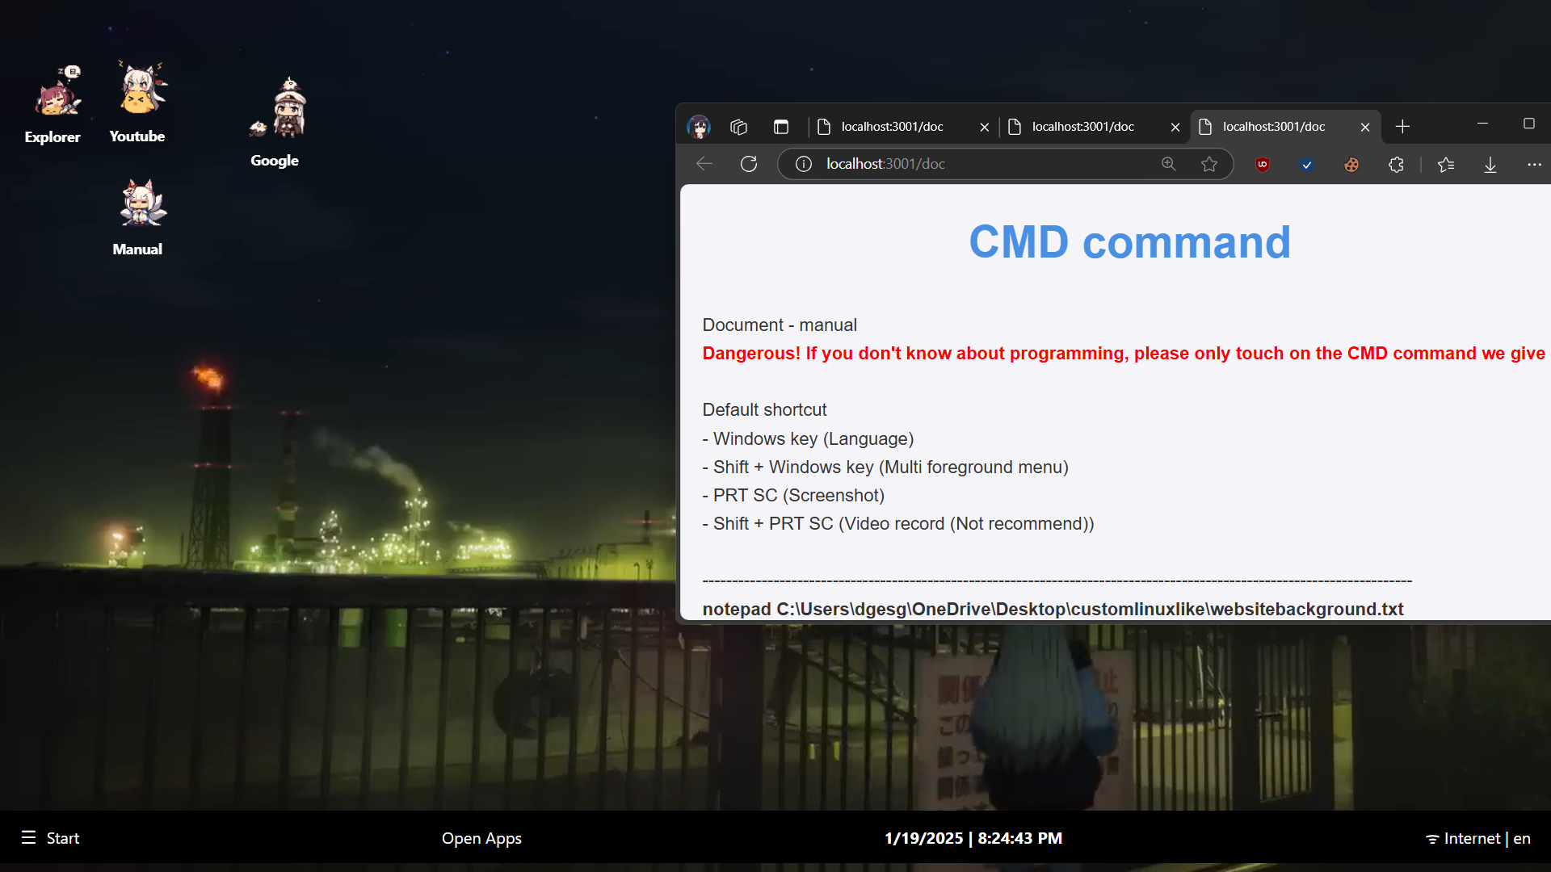This screenshot has height=872, width=1551.
Task: Open the browser workspaces icon
Action: 738,127
